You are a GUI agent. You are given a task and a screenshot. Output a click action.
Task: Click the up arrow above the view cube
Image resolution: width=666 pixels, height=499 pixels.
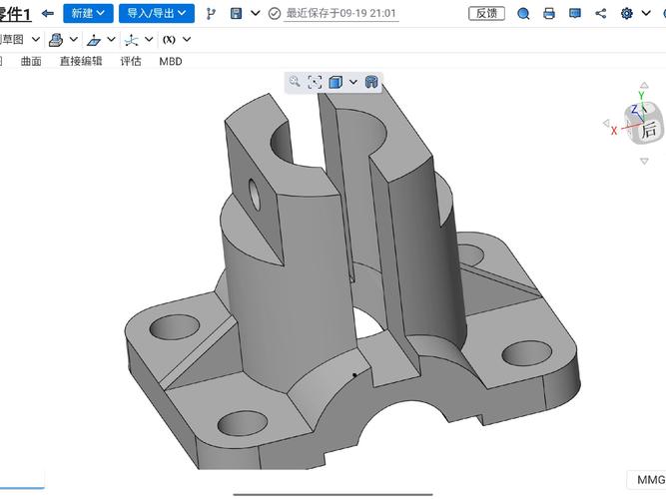tap(644, 85)
